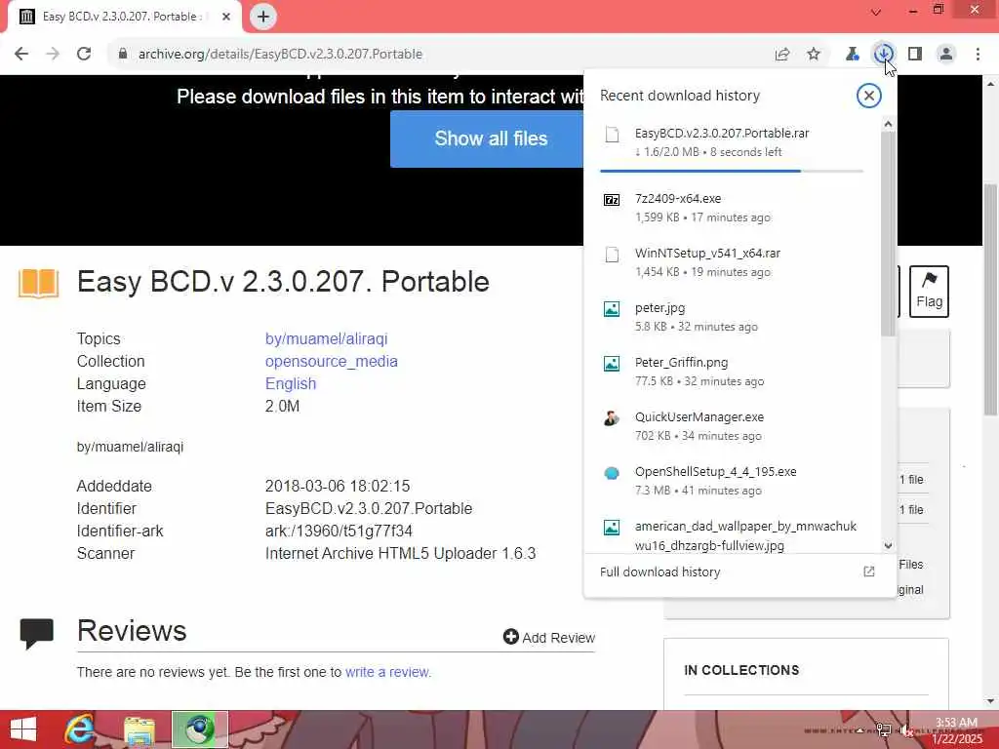Click the page vertical scrollbar thumb

click(991, 299)
